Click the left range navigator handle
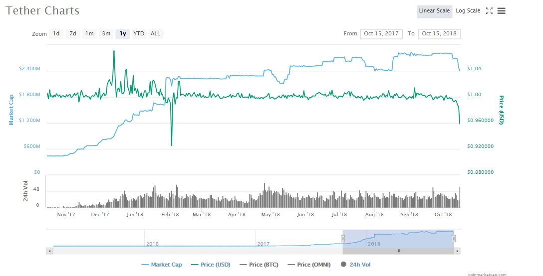 (343, 239)
